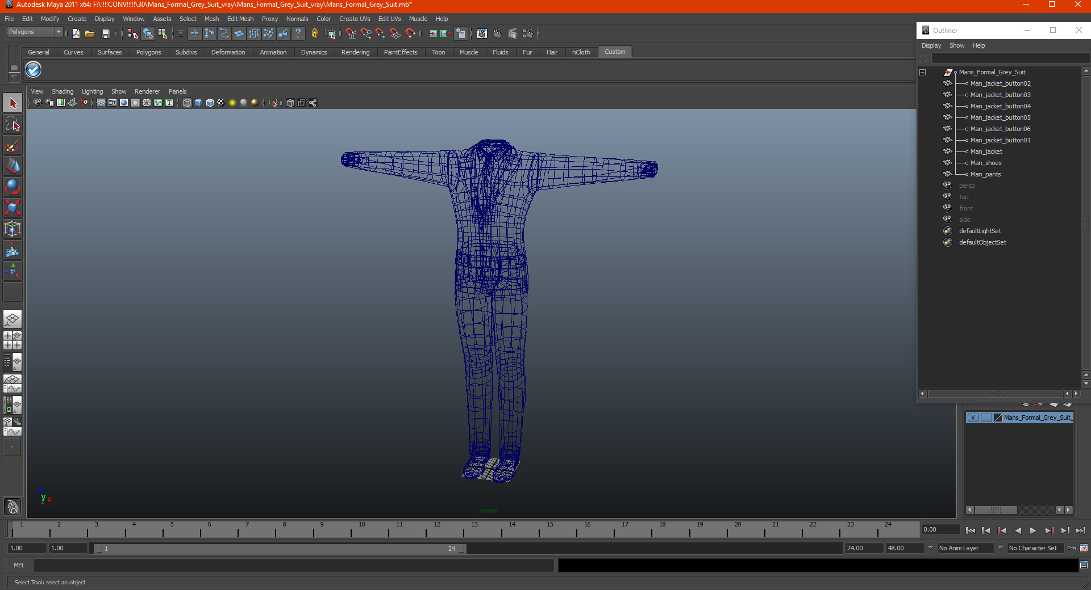Viewport: 1091px width, 590px height.
Task: Activate the Paint Selection tool
Action: click(x=13, y=145)
